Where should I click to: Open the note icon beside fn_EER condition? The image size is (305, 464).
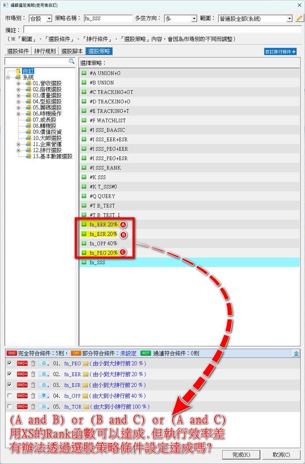click(86, 374)
